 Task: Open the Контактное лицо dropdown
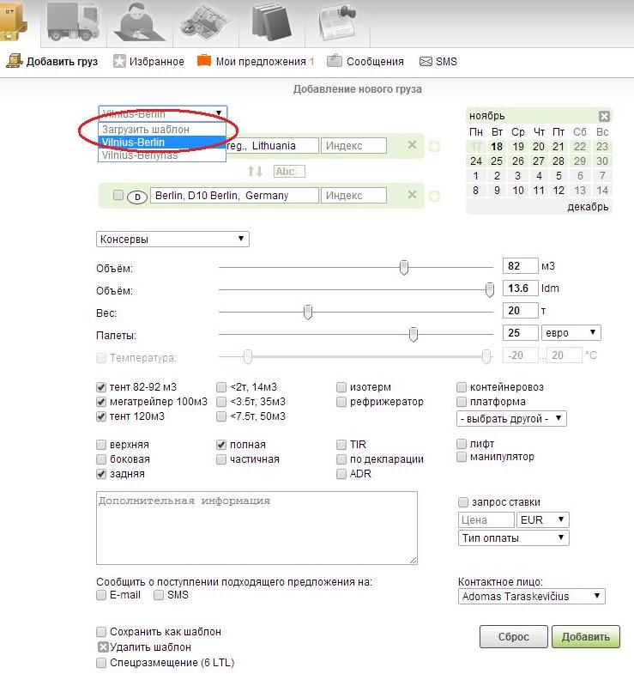pos(531,597)
